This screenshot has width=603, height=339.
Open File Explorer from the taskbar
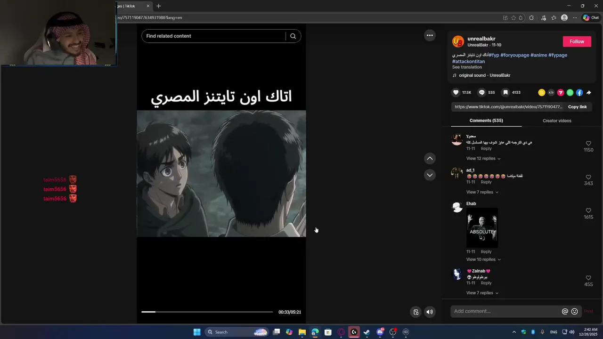302,332
